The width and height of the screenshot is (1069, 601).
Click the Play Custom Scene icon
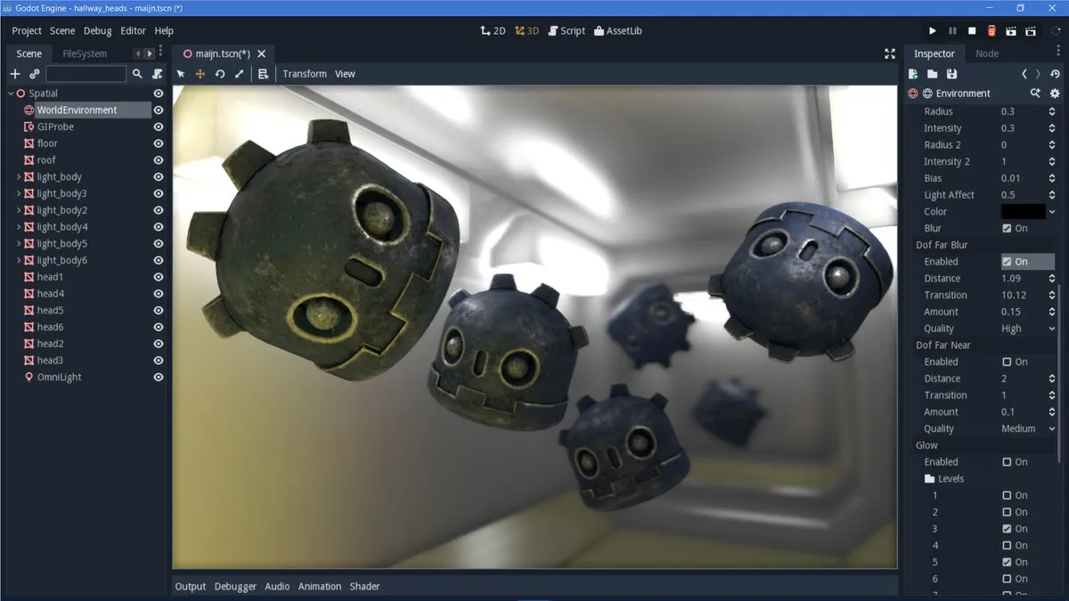pyautogui.click(x=1029, y=30)
